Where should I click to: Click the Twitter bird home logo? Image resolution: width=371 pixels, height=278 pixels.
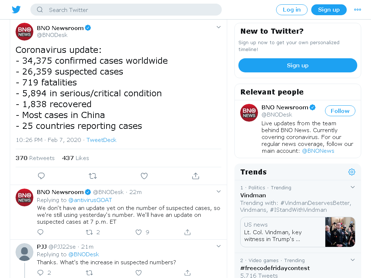click(x=16, y=10)
